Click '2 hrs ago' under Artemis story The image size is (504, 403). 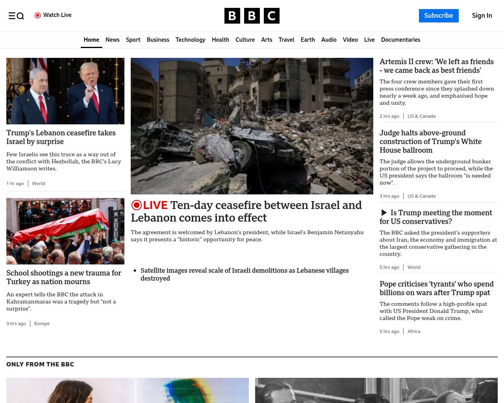389,116
